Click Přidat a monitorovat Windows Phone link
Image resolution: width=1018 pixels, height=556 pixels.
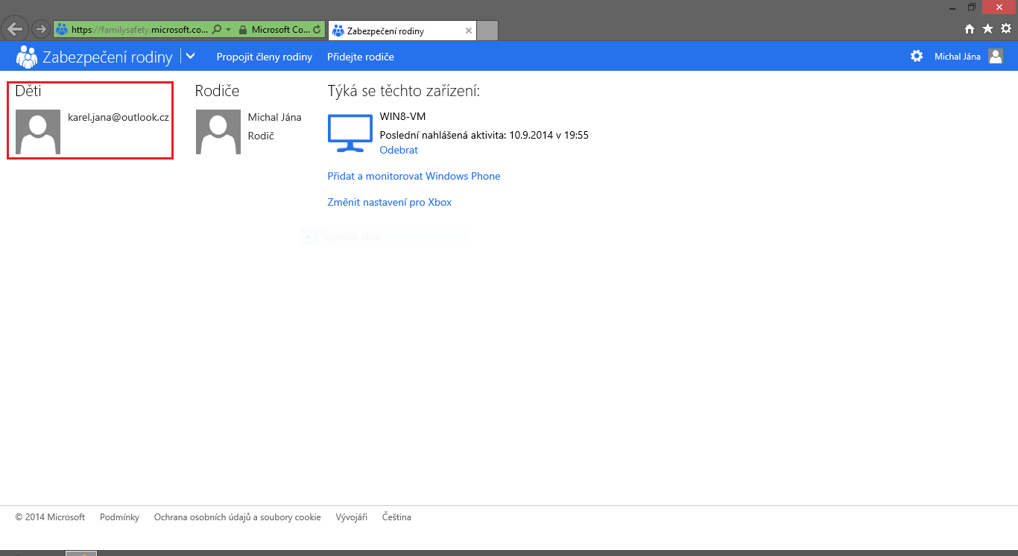414,176
